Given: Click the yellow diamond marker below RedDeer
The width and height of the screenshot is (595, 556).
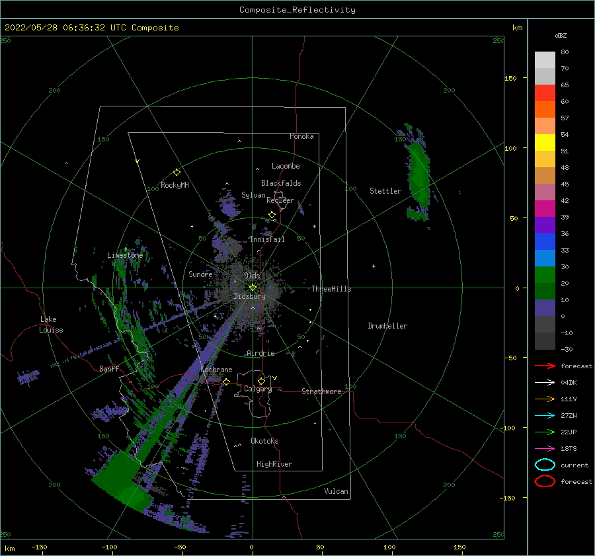Looking at the screenshot, I should [x=272, y=215].
